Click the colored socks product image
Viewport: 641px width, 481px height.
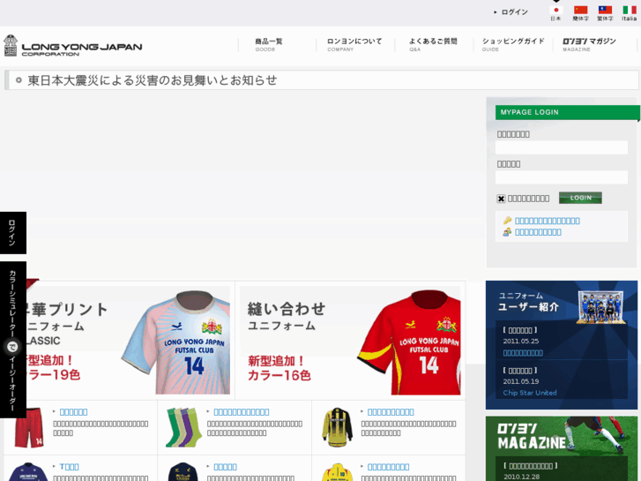[183, 427]
